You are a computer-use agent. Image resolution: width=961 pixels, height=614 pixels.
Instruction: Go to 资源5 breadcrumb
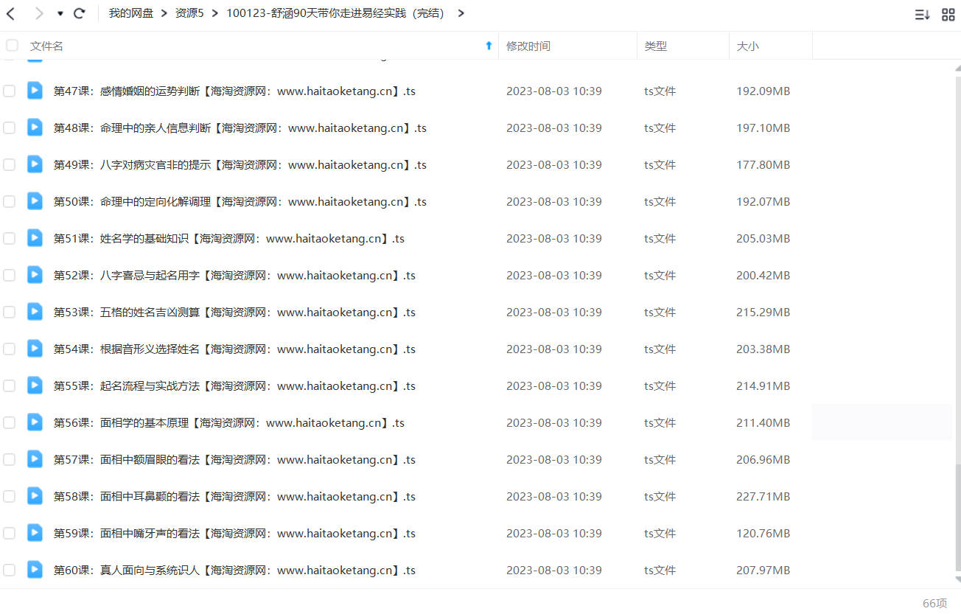[x=189, y=13]
